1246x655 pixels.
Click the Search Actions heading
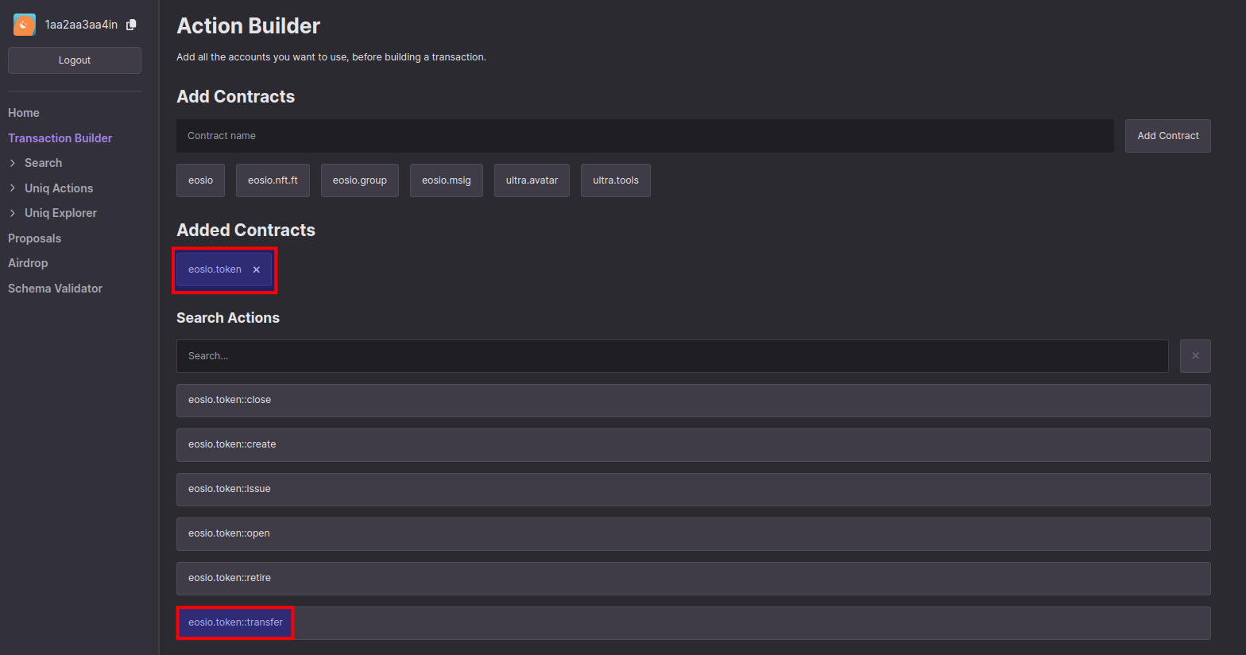pos(228,318)
